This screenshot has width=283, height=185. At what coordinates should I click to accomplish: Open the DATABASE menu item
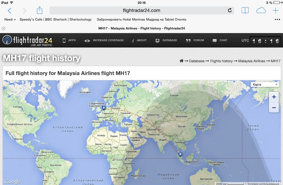point(166,40)
